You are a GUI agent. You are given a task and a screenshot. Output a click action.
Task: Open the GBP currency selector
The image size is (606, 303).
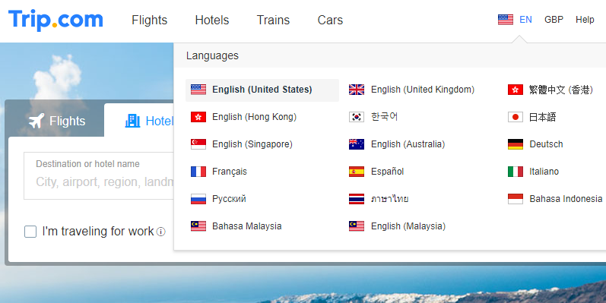click(x=554, y=20)
